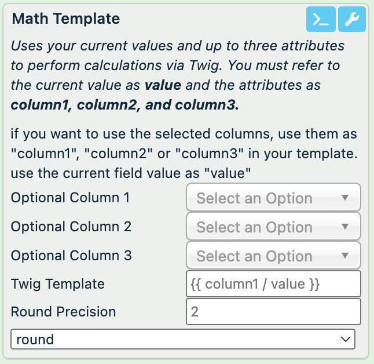Click the Twig Template label

point(58,283)
